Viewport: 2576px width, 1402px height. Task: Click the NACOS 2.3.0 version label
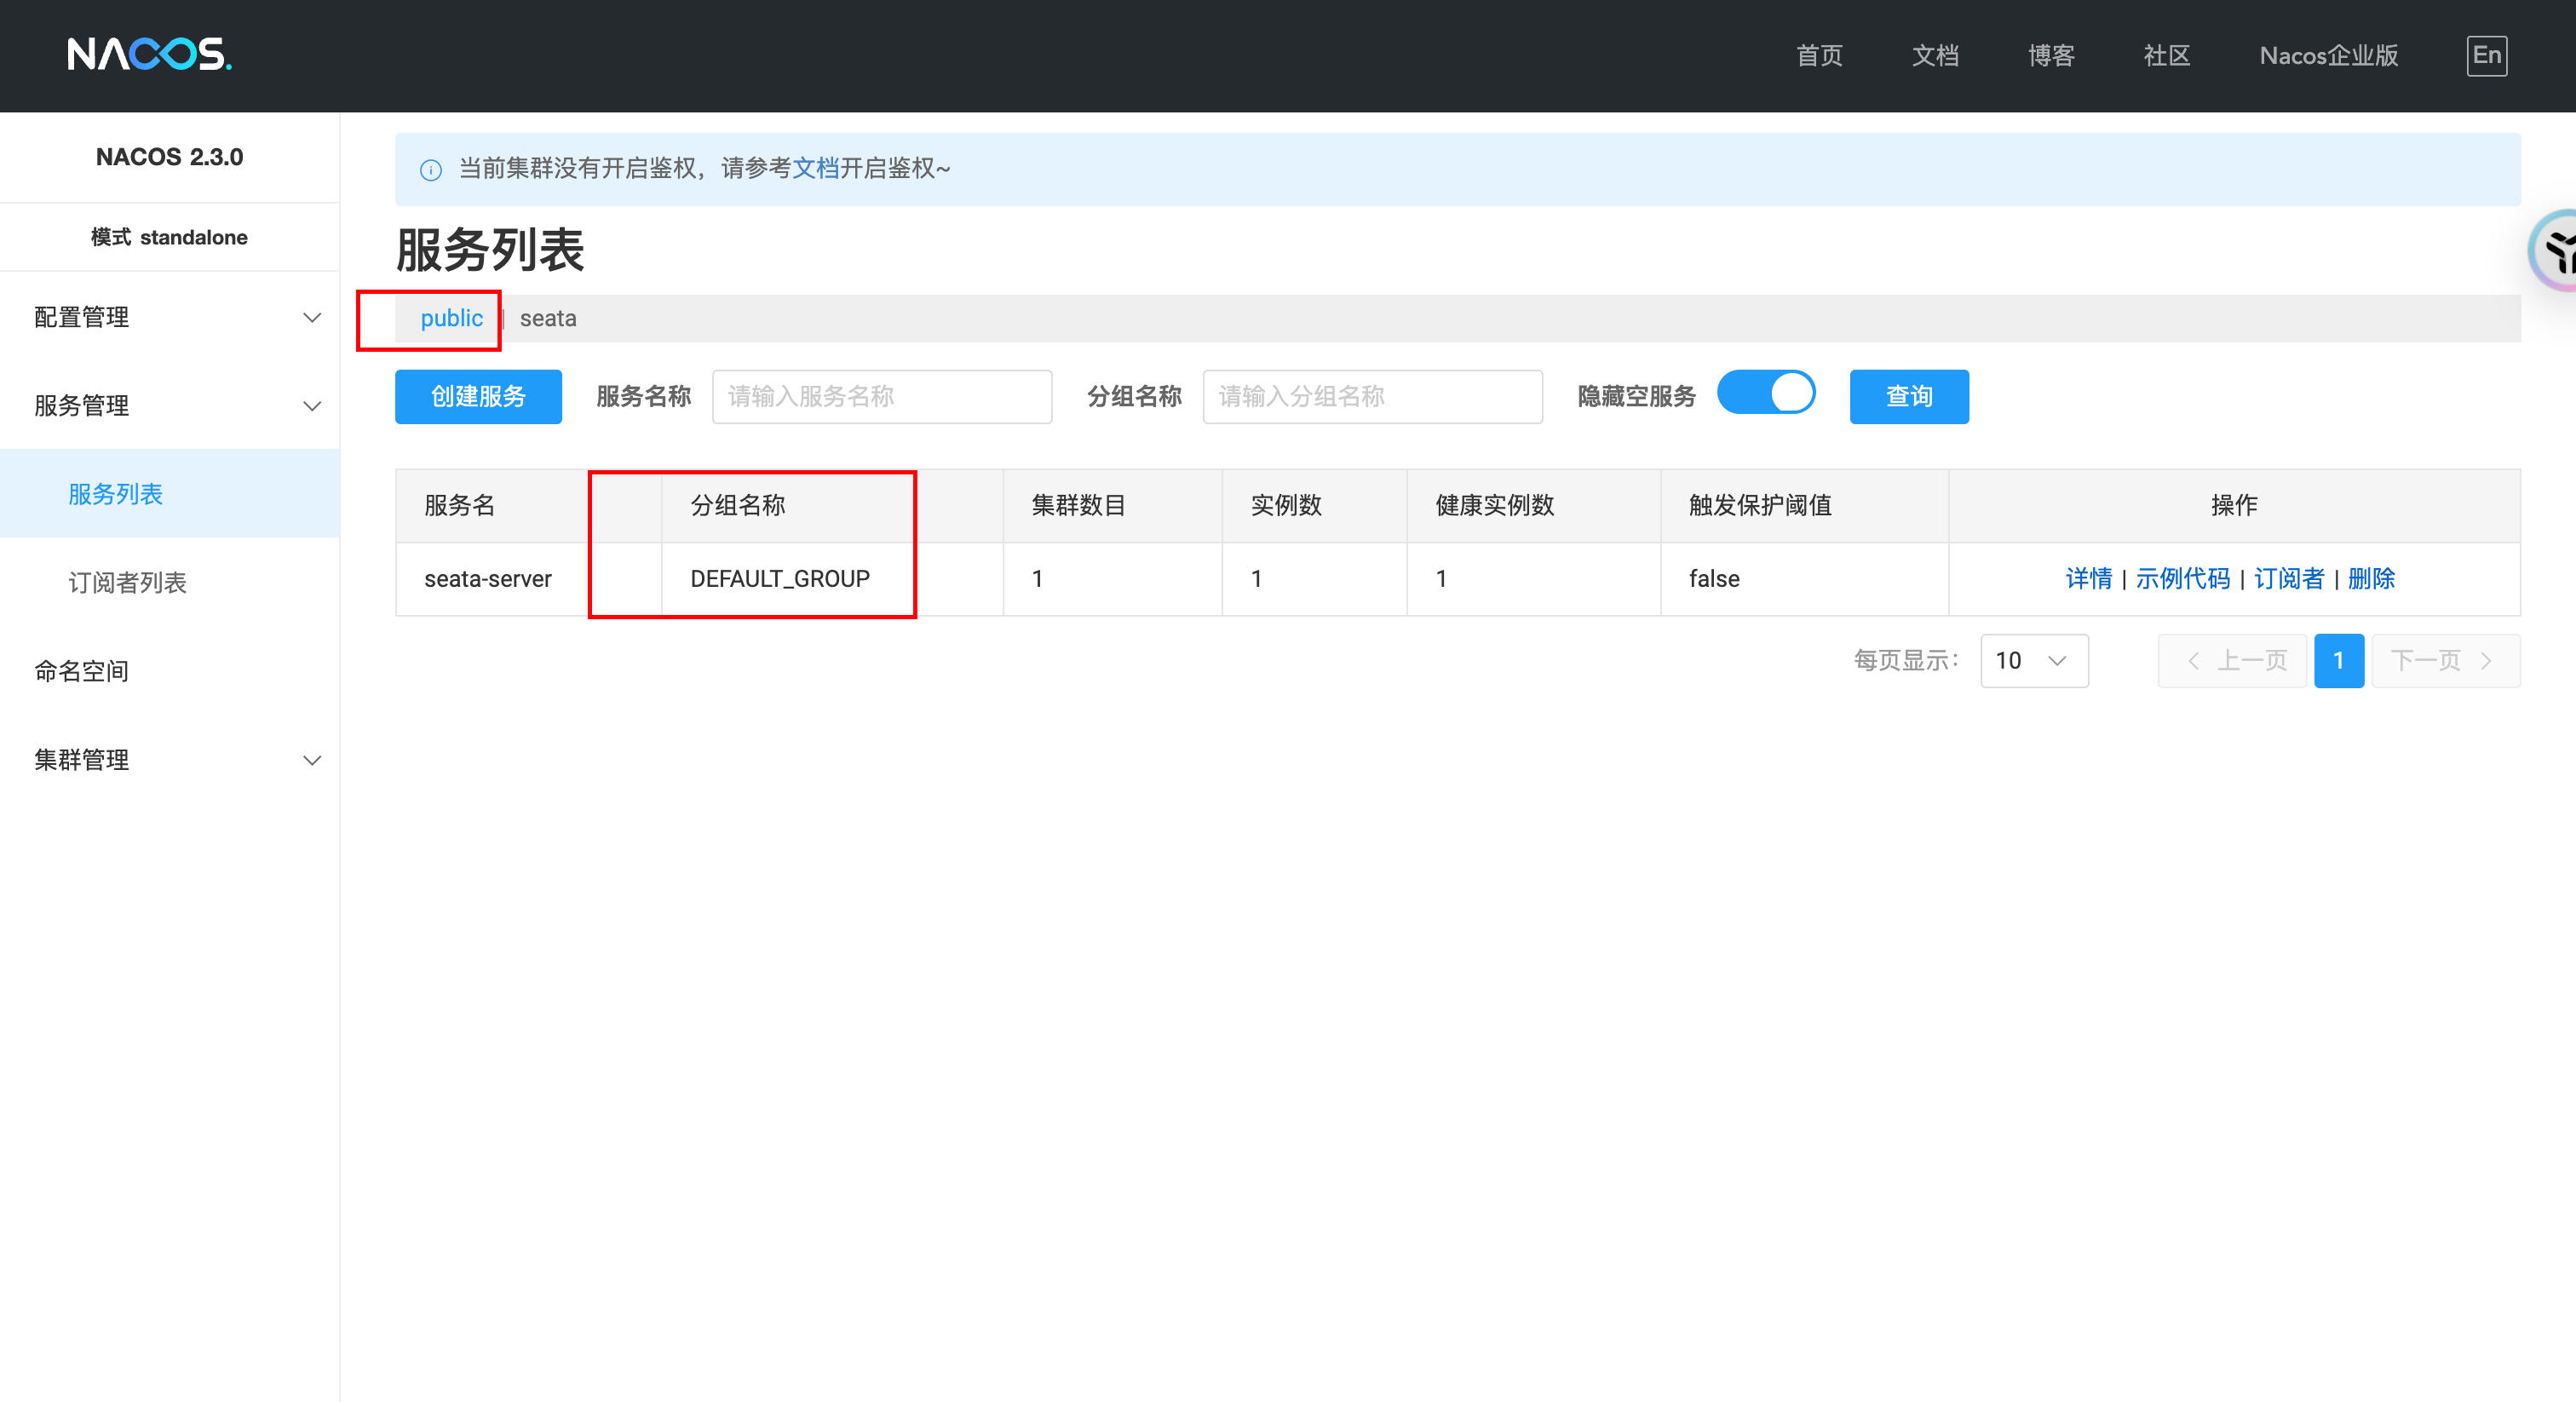point(169,157)
